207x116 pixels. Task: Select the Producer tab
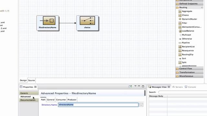click(x=72, y=100)
